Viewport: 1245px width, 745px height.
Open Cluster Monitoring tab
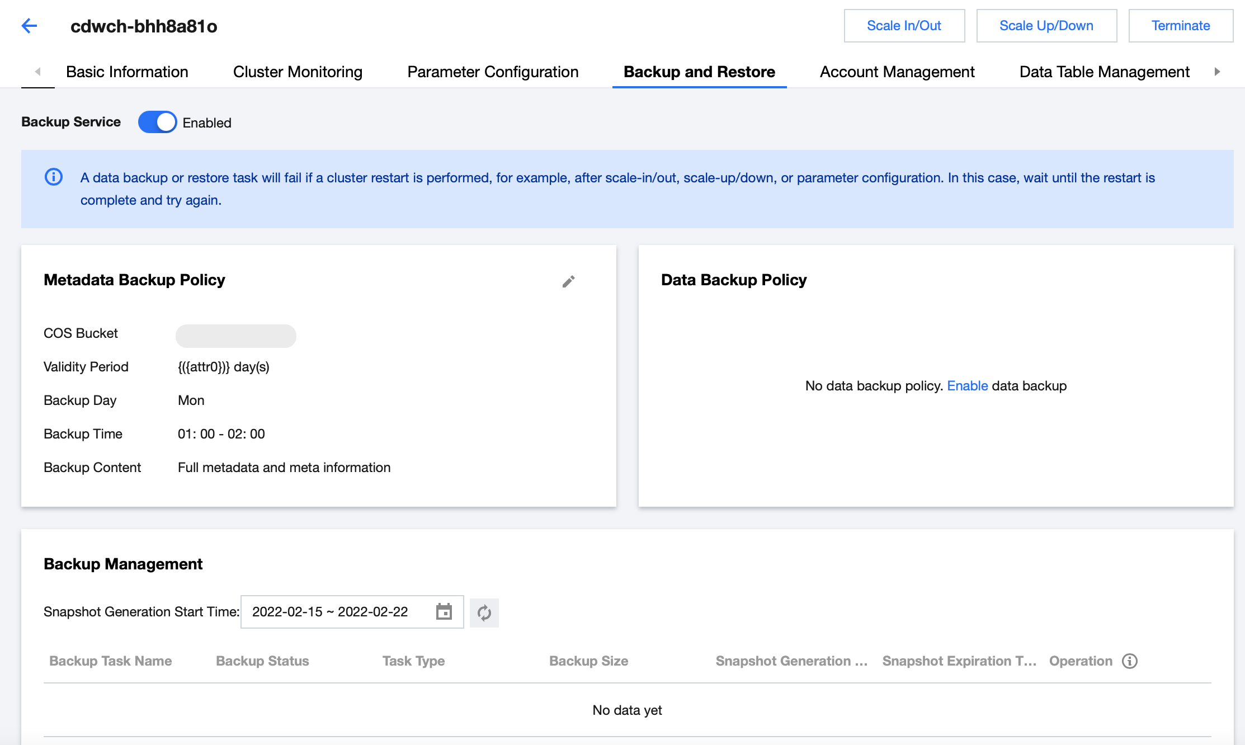tap(298, 72)
